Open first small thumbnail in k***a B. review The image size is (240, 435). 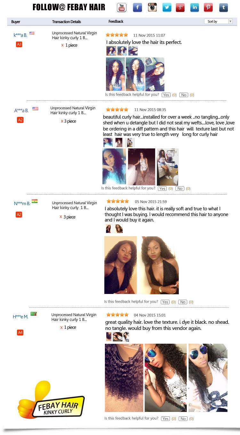111,51
